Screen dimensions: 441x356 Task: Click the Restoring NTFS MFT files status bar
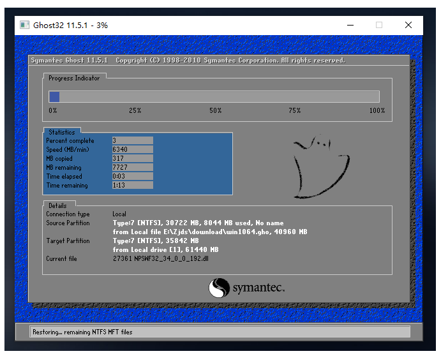click(82, 332)
